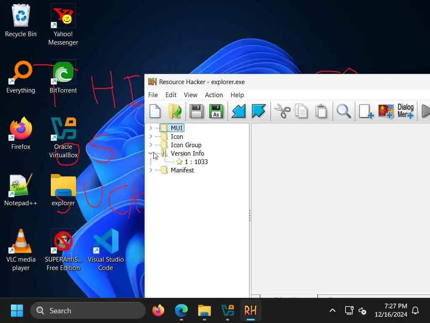This screenshot has width=430, height=323.
Task: Open a file with the folder-arrow icon
Action: [175, 111]
